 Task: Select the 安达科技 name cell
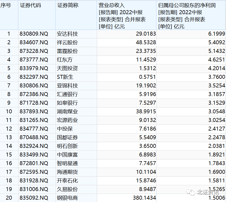[x=67, y=34]
